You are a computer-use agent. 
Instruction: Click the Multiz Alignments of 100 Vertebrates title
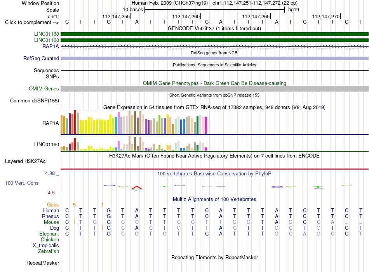tap(214, 199)
